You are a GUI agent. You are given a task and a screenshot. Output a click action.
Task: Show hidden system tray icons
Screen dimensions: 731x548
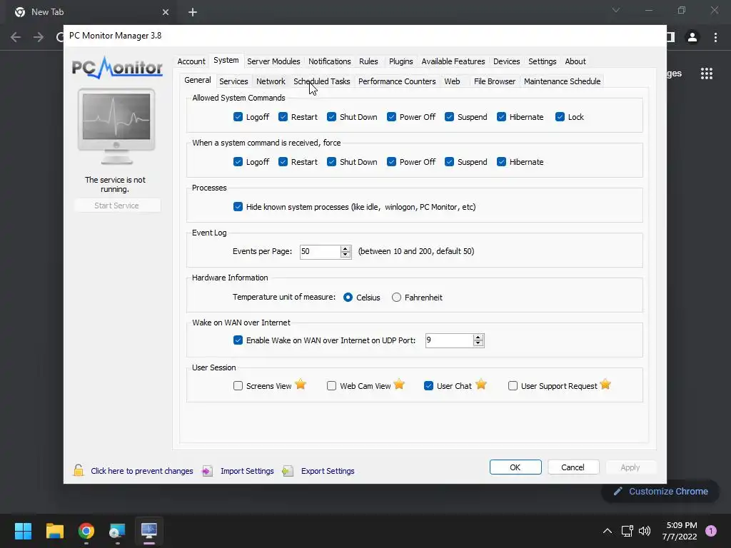coord(607,531)
